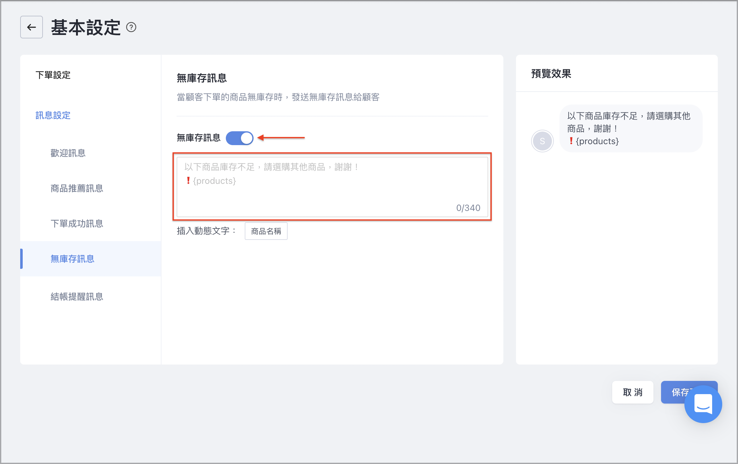The height and width of the screenshot is (464, 738).
Task: Click the 保存 button
Action: (x=678, y=392)
